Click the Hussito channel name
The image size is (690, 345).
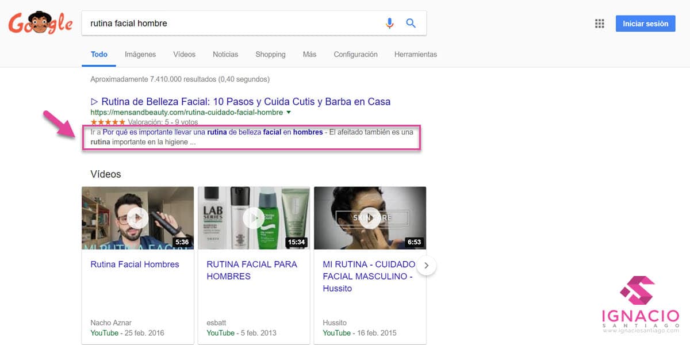(x=335, y=323)
